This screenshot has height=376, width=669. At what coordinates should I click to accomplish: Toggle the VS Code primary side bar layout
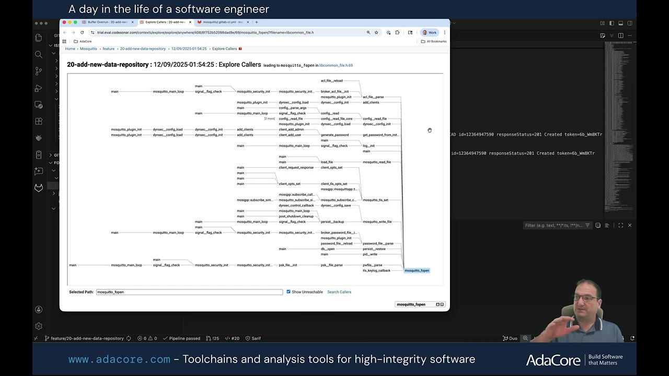pos(612,23)
